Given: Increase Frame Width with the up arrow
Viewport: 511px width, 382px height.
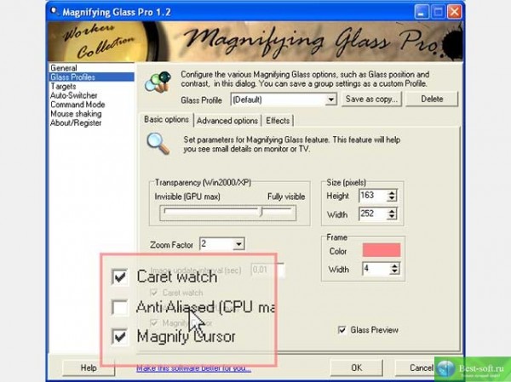Looking at the screenshot, I should pos(394,265).
